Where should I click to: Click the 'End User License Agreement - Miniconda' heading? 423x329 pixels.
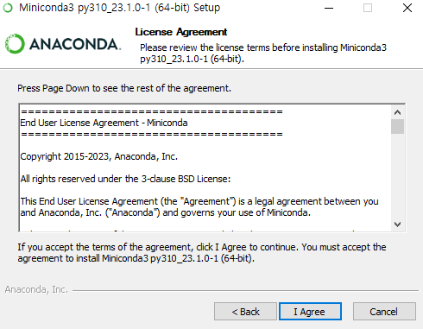[104, 123]
